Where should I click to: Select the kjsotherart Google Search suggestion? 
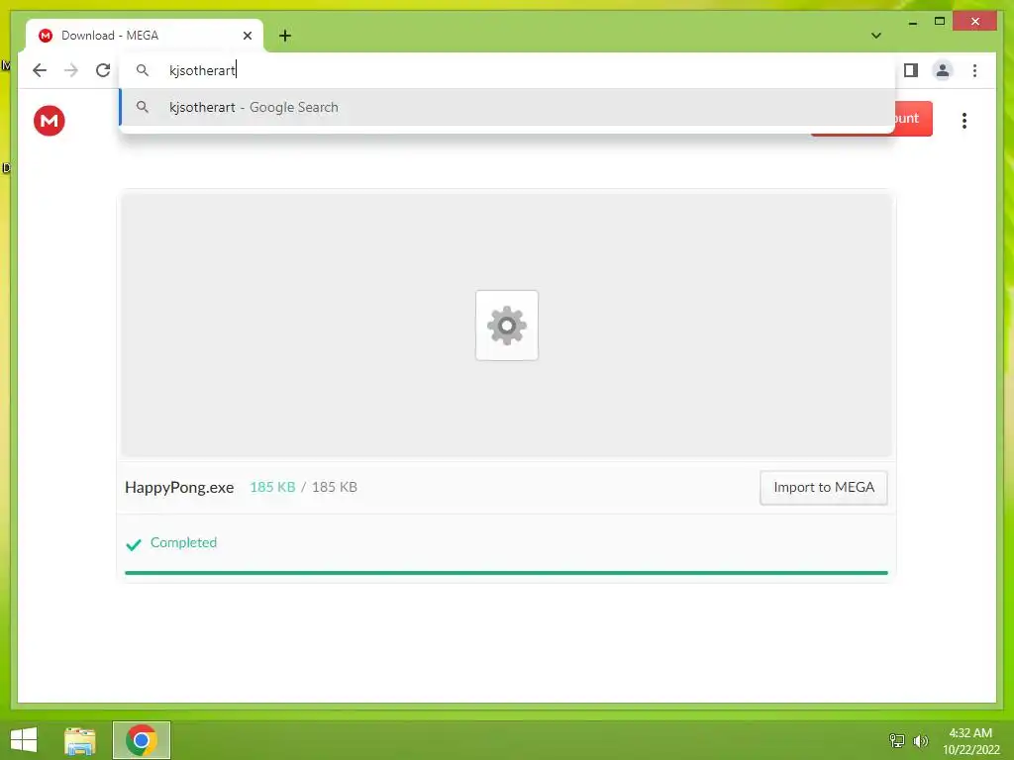point(507,107)
